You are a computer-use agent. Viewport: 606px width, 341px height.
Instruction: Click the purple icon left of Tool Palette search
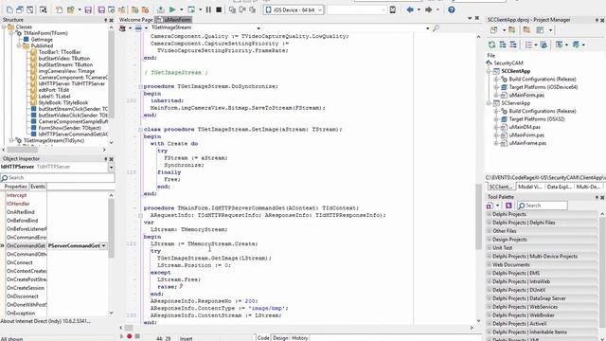click(x=508, y=206)
